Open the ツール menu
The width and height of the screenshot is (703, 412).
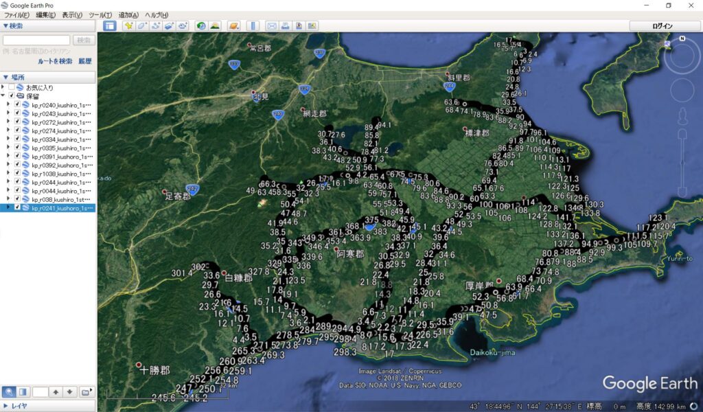[100, 15]
